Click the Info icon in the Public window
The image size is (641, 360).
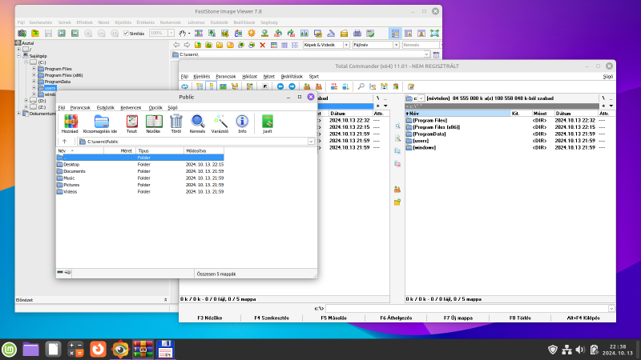pos(242,124)
